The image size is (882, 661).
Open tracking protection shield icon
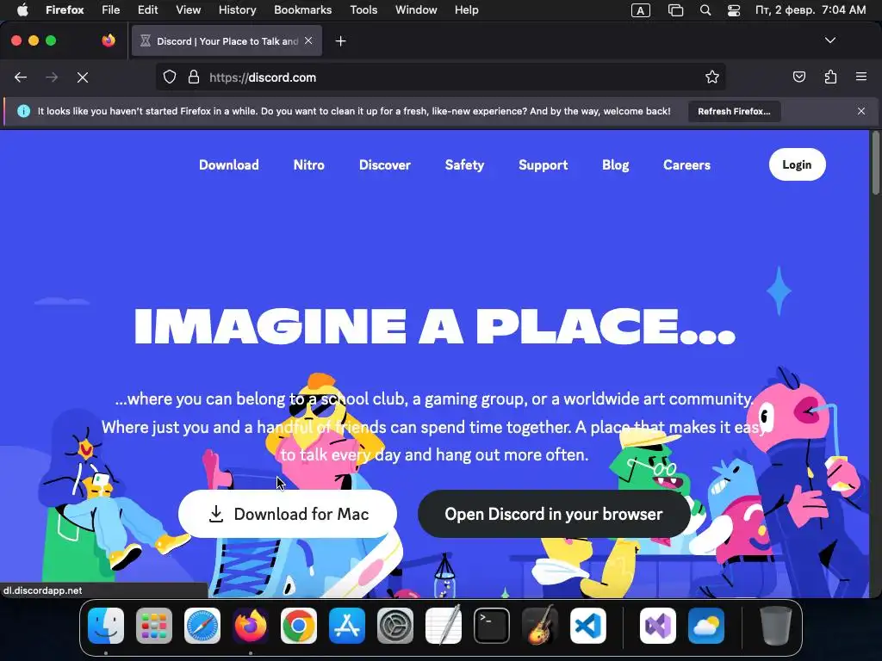(x=170, y=77)
